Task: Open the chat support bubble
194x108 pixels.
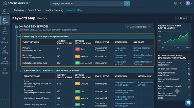Action: 188,102
